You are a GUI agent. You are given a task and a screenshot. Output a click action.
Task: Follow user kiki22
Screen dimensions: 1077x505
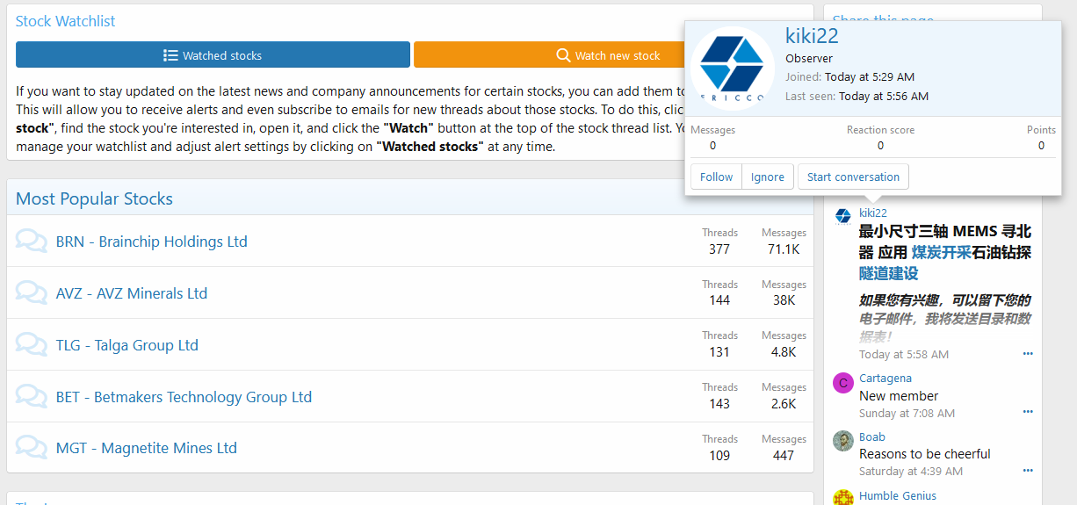(716, 177)
